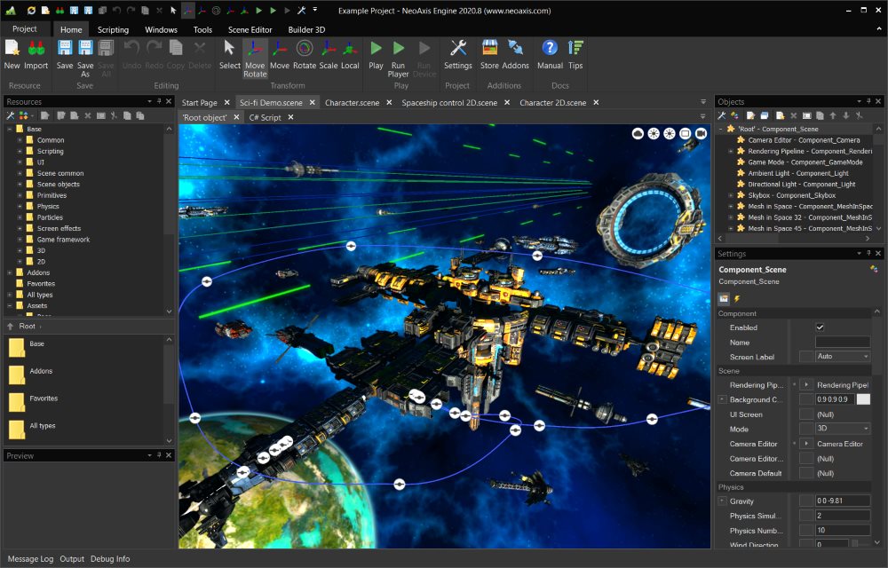Click the Save icon in ribbon
888x568 pixels.
[x=65, y=49]
